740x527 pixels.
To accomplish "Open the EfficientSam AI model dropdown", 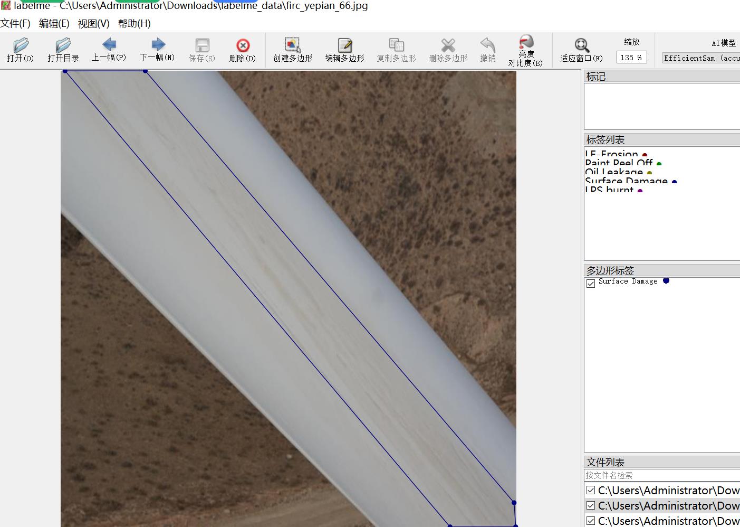I will click(x=701, y=58).
